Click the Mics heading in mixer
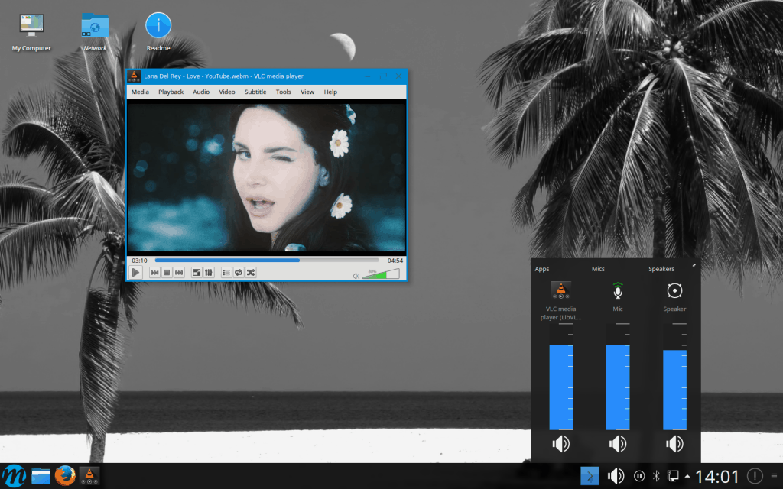Screen dimensions: 783x489 pyautogui.click(x=598, y=269)
